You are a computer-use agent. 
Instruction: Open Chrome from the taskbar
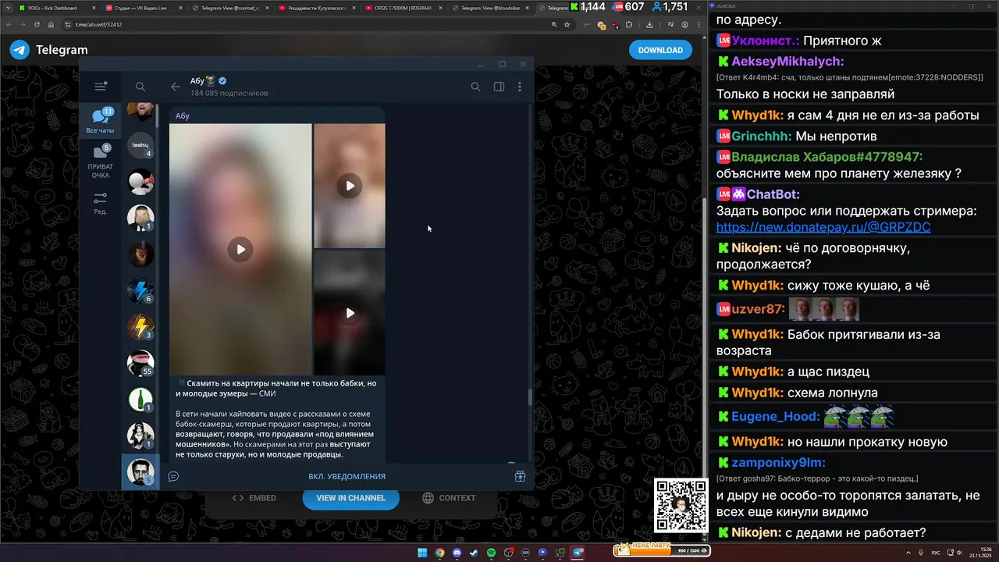click(x=439, y=553)
